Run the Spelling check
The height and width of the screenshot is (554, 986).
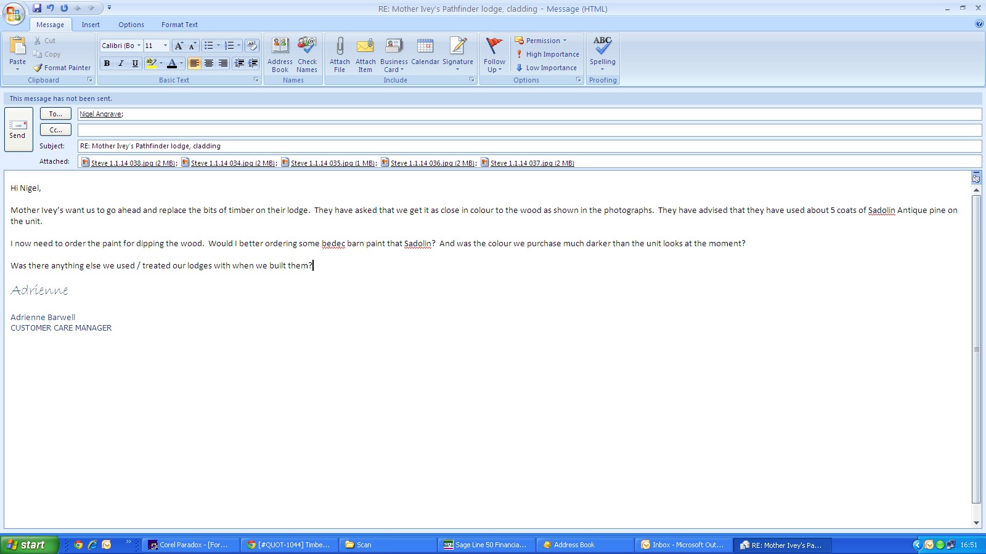[603, 54]
